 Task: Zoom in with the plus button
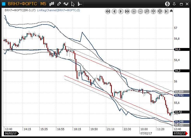click(x=134, y=11)
